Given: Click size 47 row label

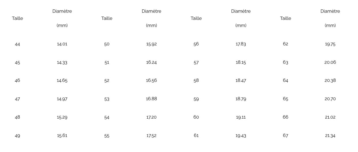Looking at the screenshot, I should (x=17, y=99).
